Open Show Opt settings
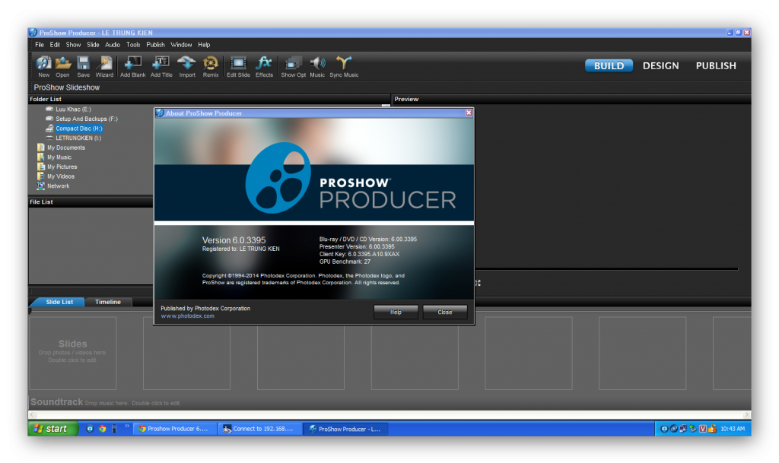Image resolution: width=779 pixels, height=463 pixels. [x=293, y=66]
